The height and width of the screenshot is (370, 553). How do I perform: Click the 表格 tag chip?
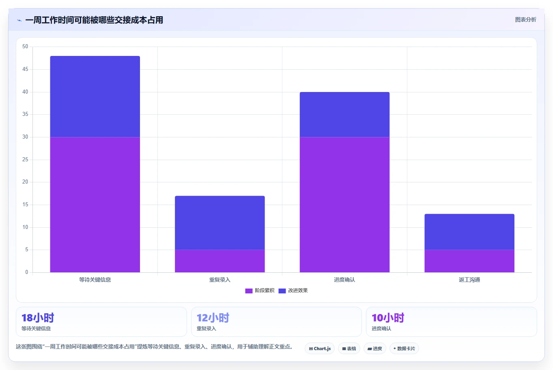(349, 349)
